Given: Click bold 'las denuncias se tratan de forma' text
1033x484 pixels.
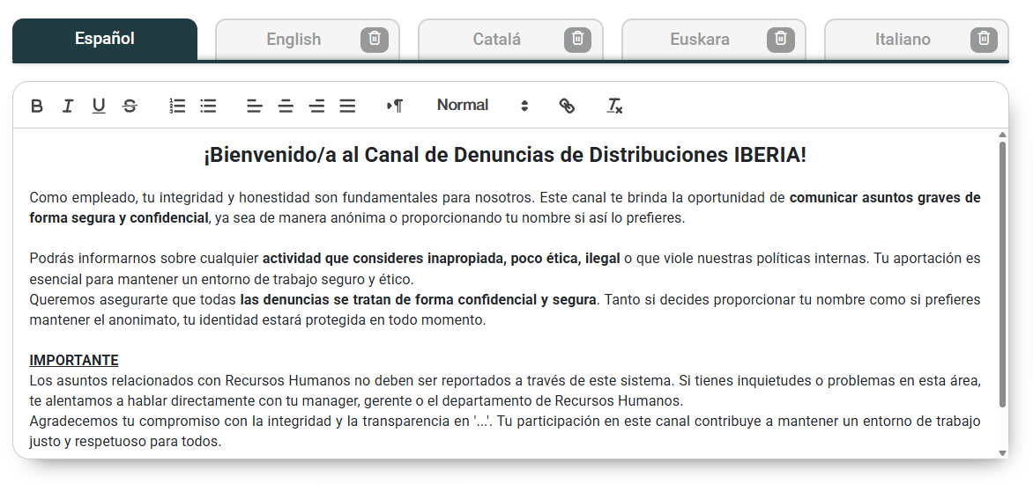Looking at the screenshot, I should (x=418, y=300).
